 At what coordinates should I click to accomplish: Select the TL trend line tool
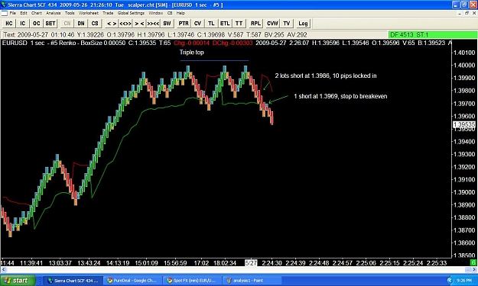(211, 24)
